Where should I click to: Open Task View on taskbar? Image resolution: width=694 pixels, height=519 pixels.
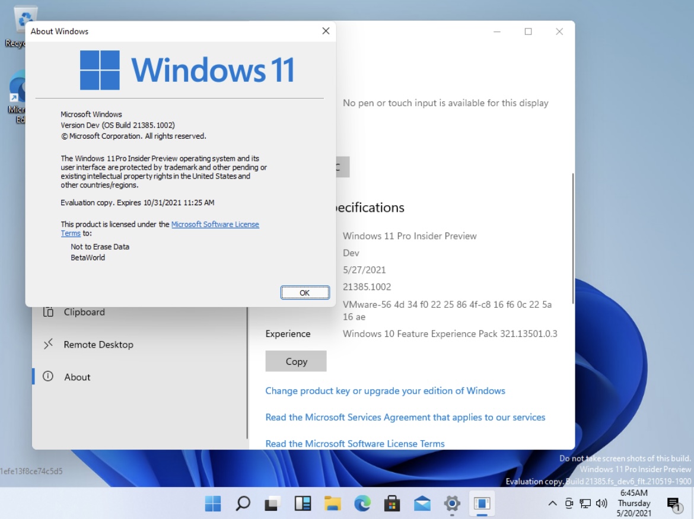click(273, 503)
